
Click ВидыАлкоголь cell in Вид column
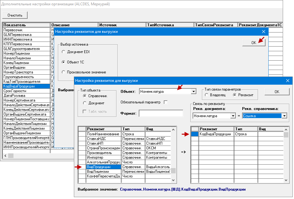(158, 167)
